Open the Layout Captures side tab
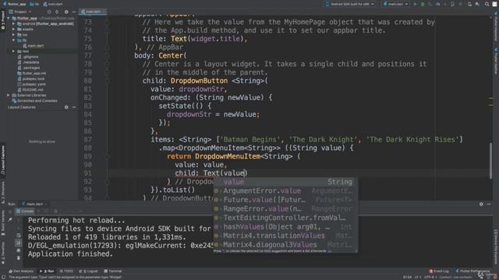 coord(3,159)
